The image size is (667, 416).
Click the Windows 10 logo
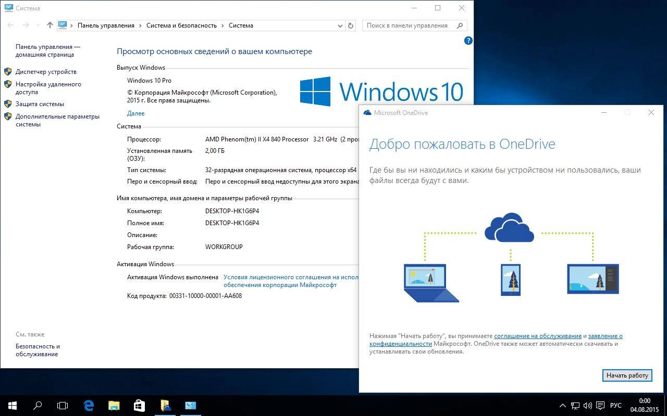click(x=381, y=91)
